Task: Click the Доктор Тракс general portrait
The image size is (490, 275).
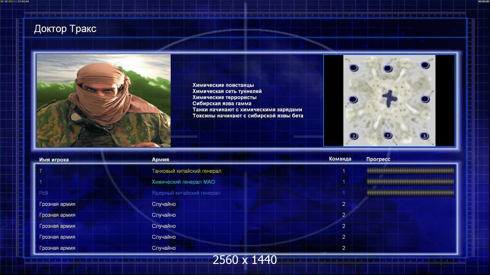Action: click(x=103, y=100)
